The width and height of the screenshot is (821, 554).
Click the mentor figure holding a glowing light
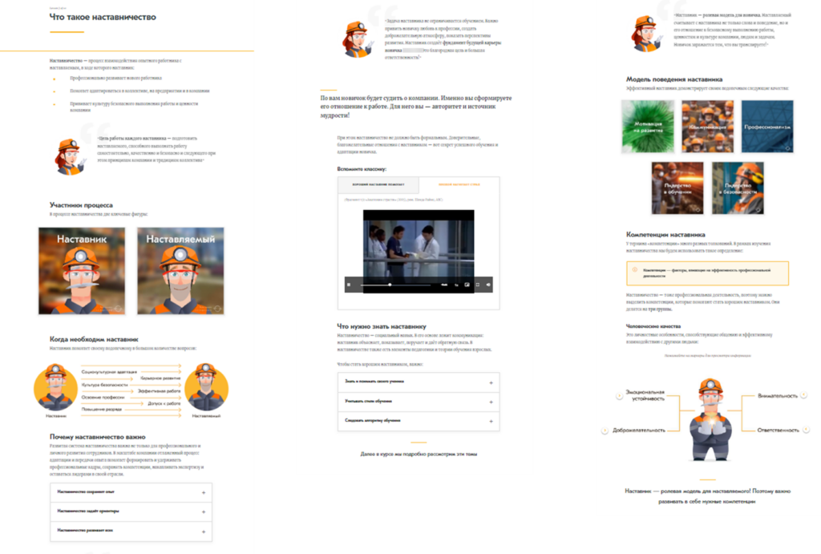coord(710,420)
